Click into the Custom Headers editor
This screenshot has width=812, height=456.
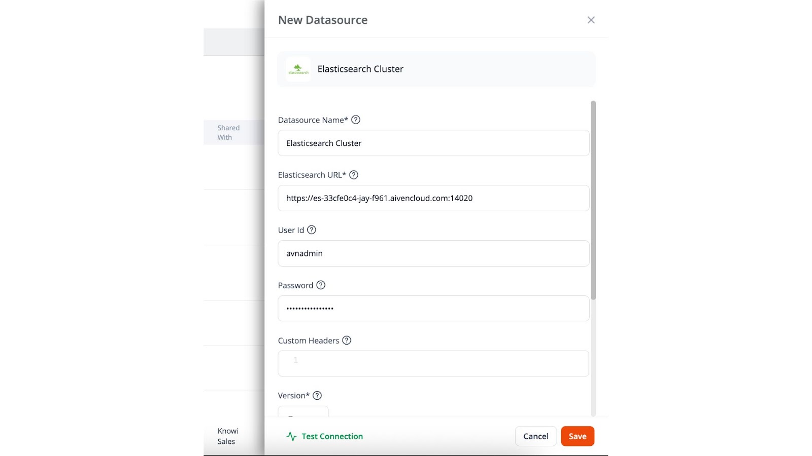(433, 363)
